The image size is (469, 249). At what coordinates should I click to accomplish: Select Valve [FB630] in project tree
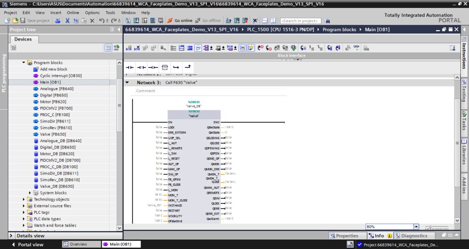53,134
